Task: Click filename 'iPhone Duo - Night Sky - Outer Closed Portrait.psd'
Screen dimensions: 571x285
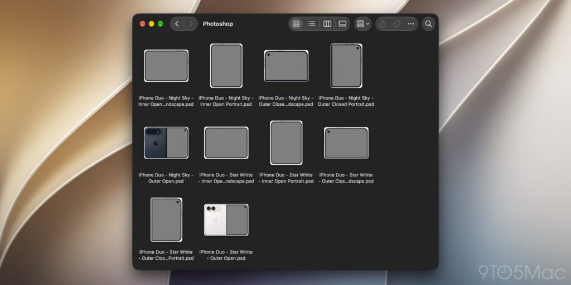Action: pyautogui.click(x=346, y=101)
